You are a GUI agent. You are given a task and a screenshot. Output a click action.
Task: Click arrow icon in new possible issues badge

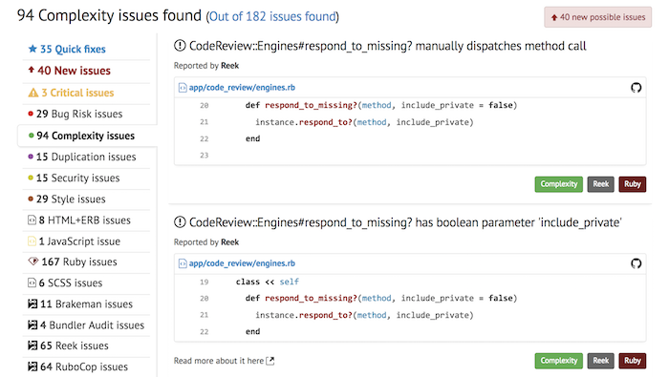point(553,17)
